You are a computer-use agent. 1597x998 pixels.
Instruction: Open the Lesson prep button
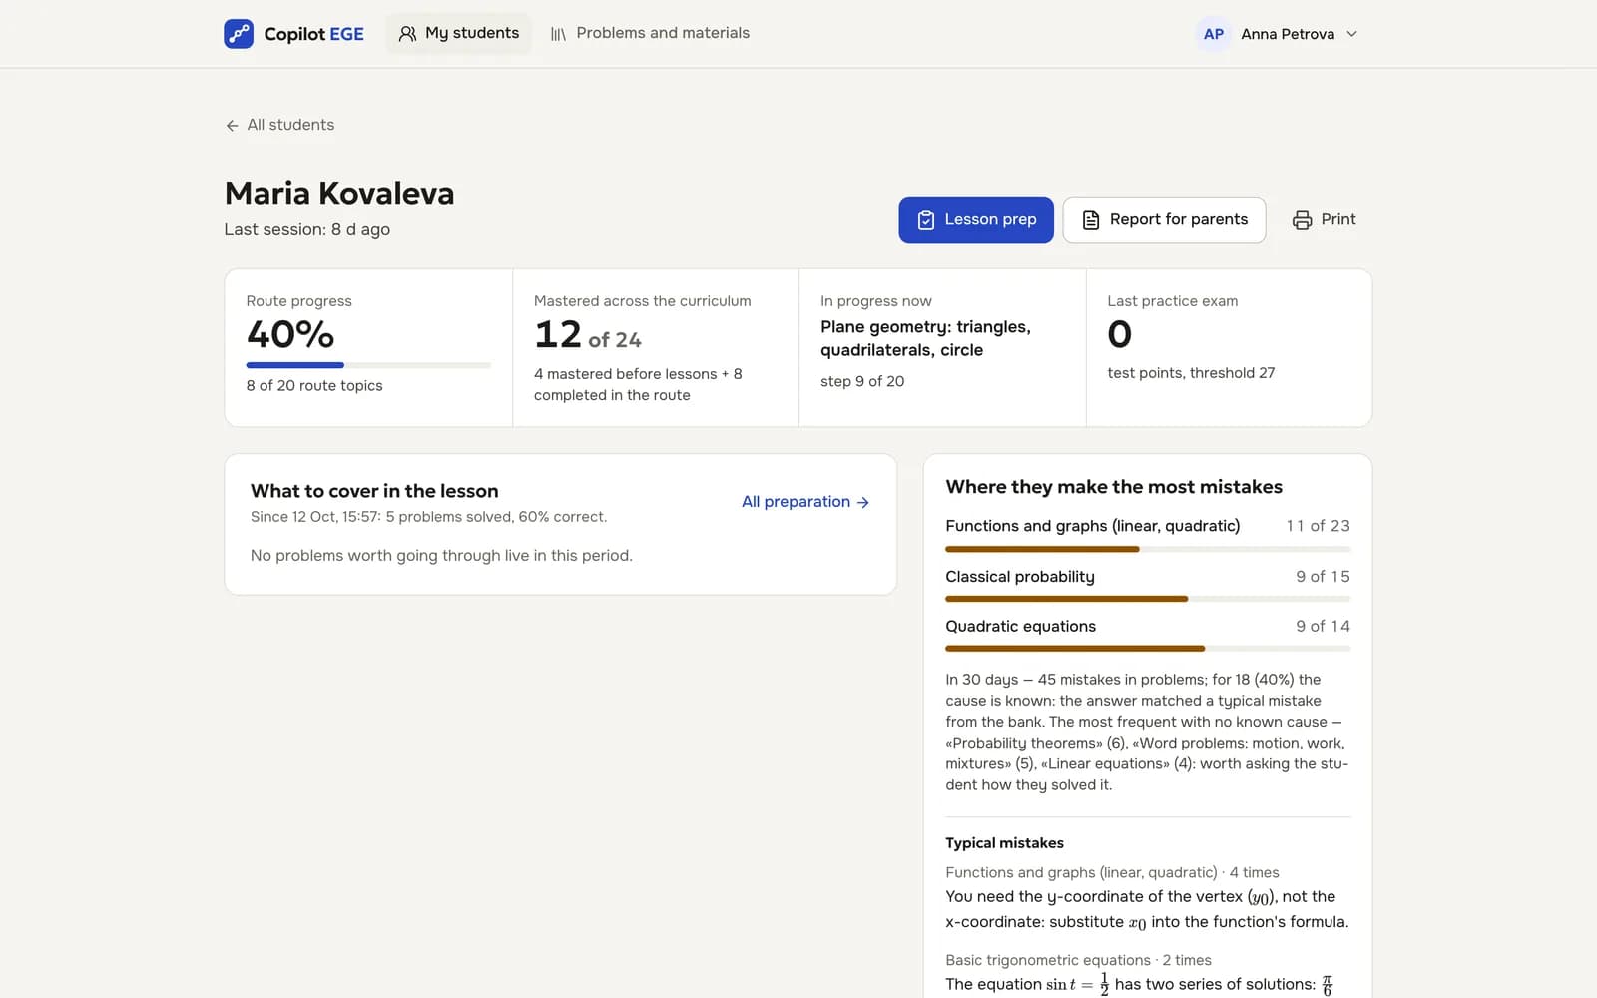[976, 220]
